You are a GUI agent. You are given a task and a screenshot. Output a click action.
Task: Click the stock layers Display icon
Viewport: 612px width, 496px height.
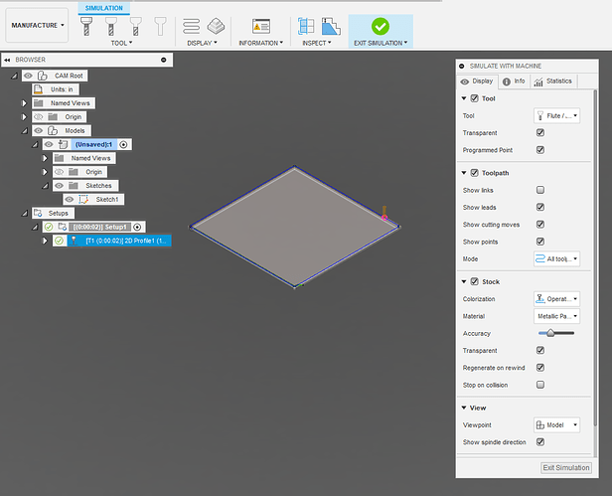[x=216, y=26]
